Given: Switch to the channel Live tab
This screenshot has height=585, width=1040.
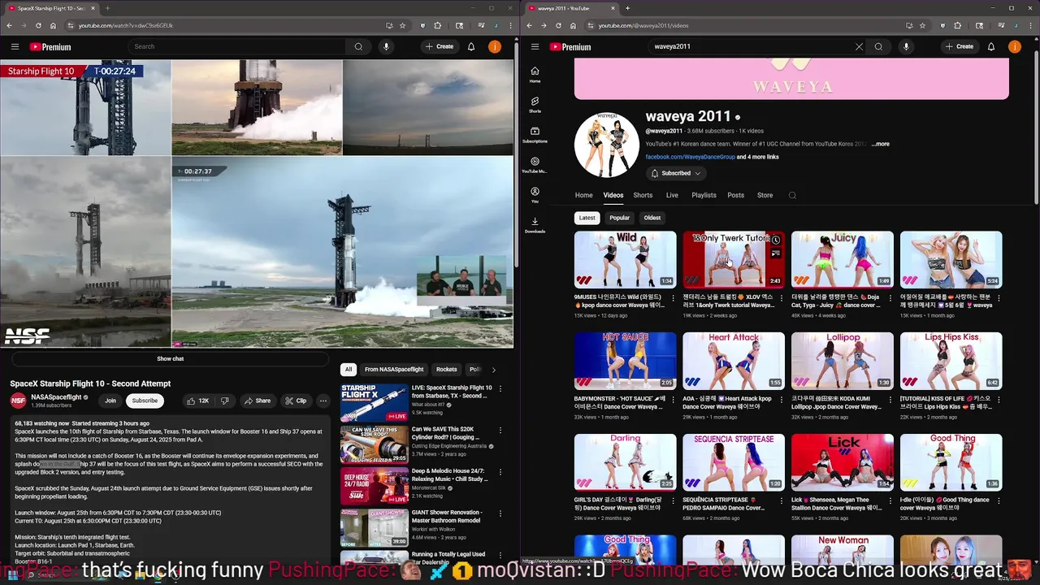Looking at the screenshot, I should point(672,195).
